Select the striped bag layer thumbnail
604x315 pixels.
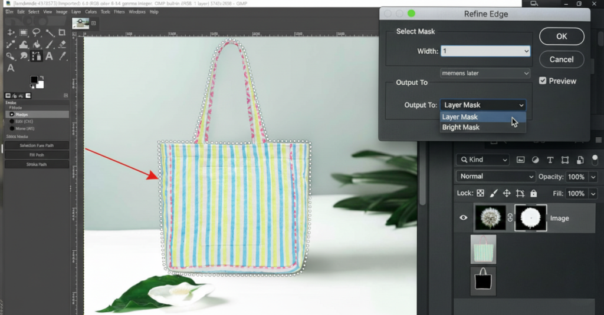pos(483,249)
